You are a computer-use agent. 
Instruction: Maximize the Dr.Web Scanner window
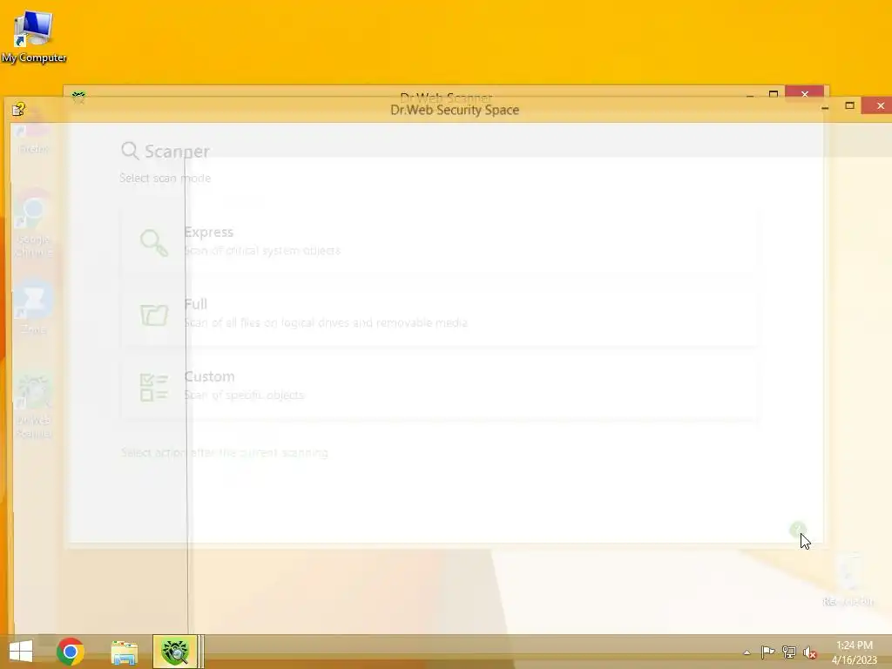[774, 94]
